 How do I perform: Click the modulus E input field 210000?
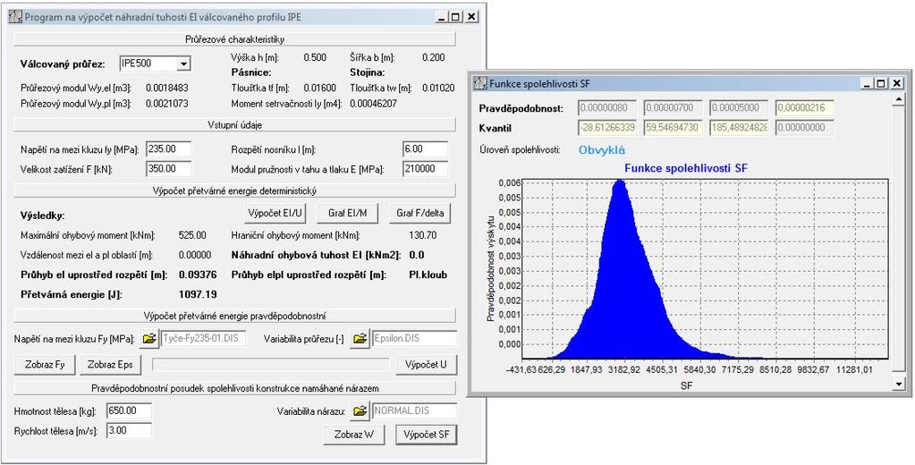point(426,170)
